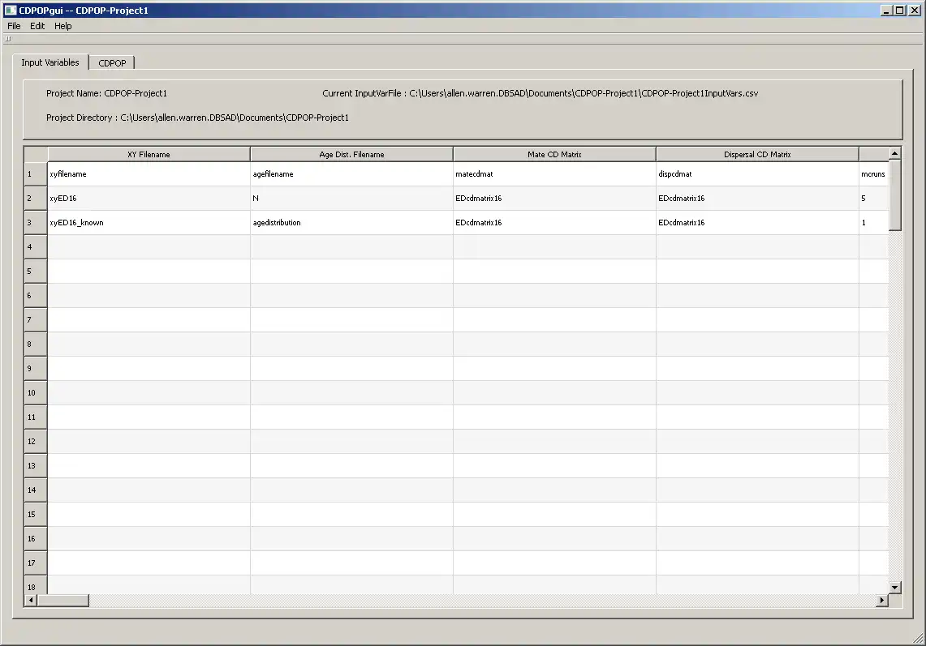Select row header 10

36,393
